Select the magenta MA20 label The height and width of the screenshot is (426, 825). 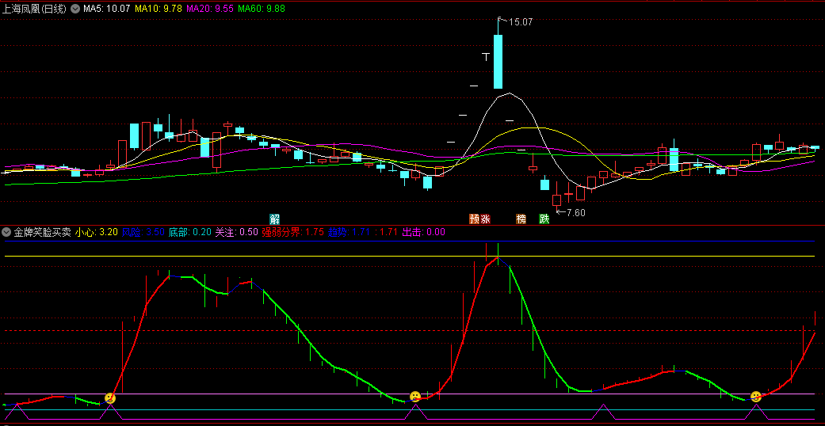point(209,9)
